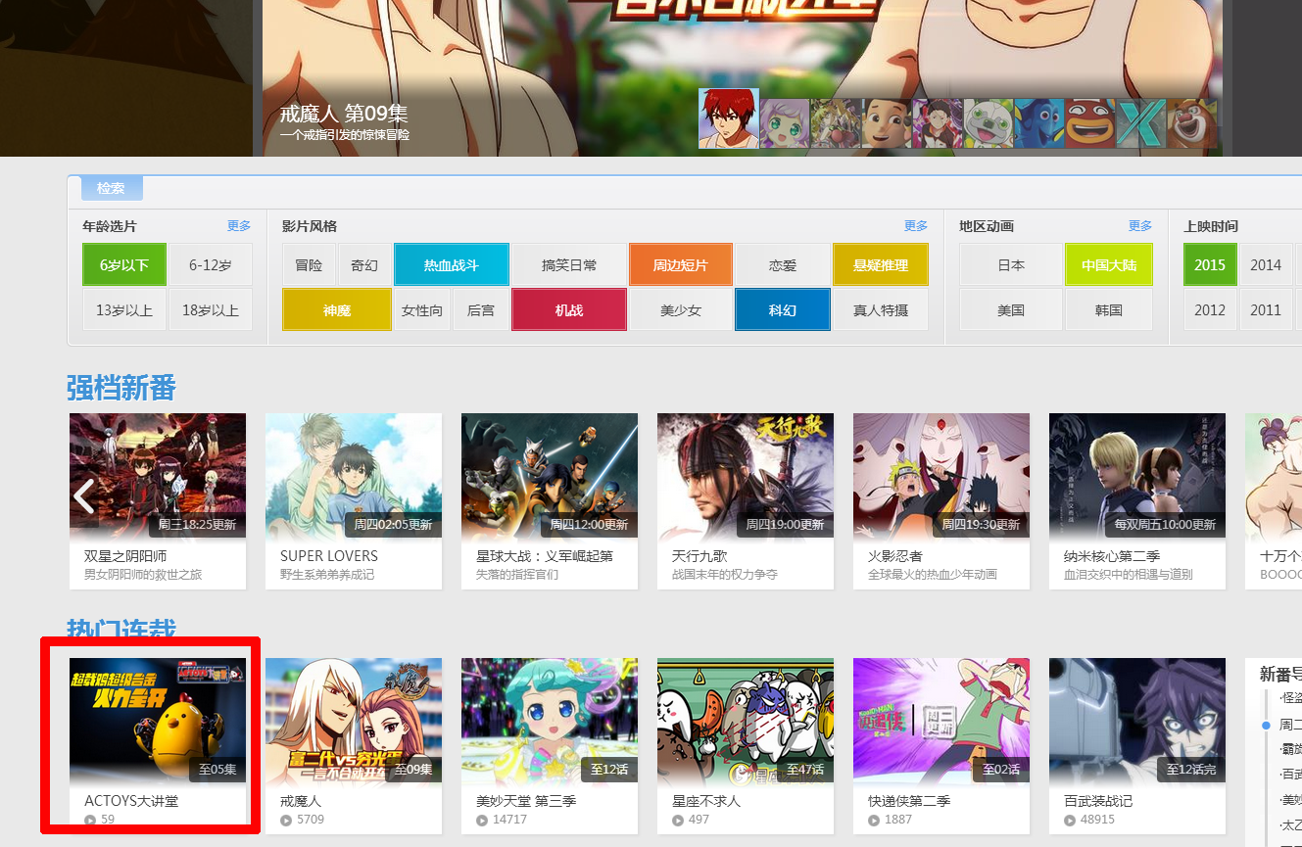
Task: Open 火影忍者 title link
Action: pos(895,556)
